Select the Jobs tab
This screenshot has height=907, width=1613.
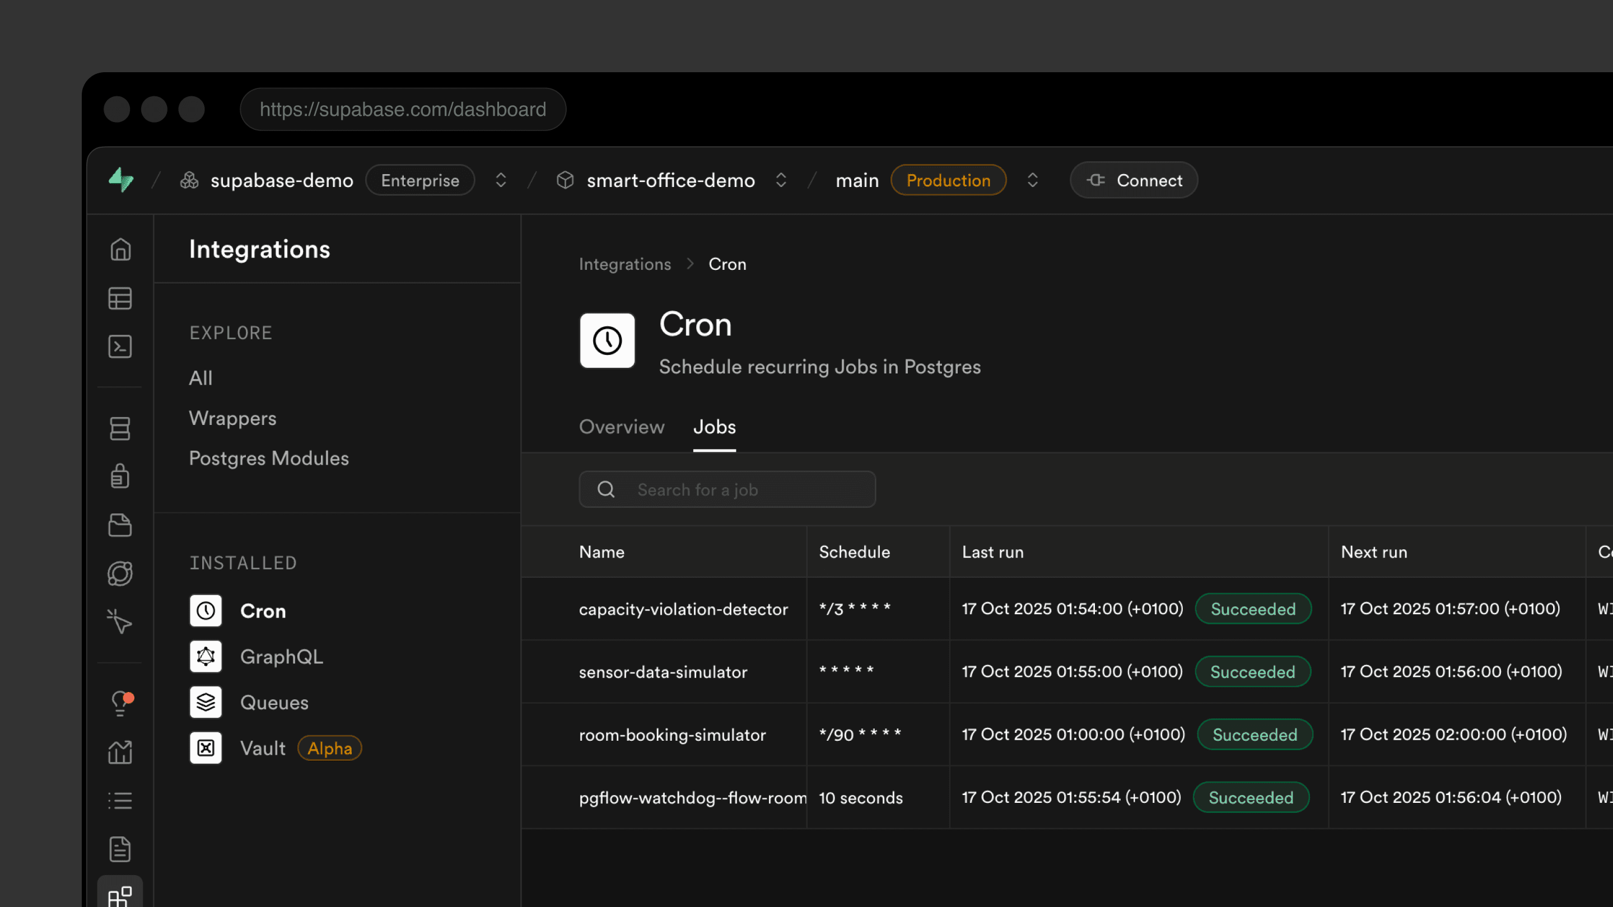coord(715,427)
